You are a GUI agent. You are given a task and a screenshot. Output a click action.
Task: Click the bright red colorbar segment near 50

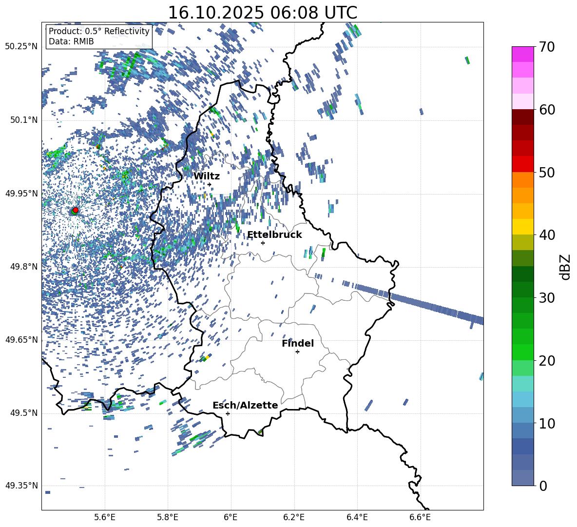click(522, 164)
